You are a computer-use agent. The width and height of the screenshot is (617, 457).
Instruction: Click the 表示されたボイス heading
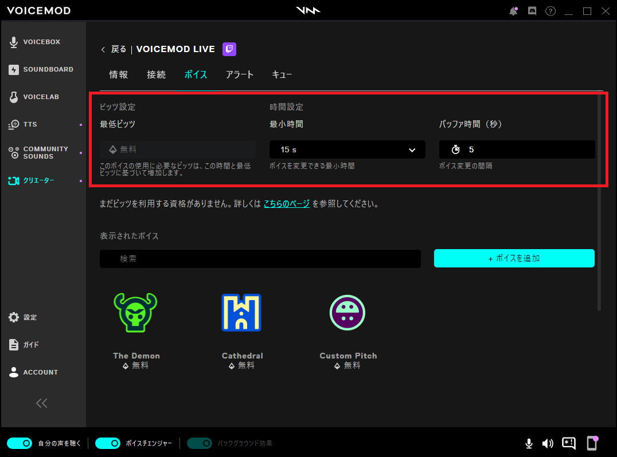(129, 236)
